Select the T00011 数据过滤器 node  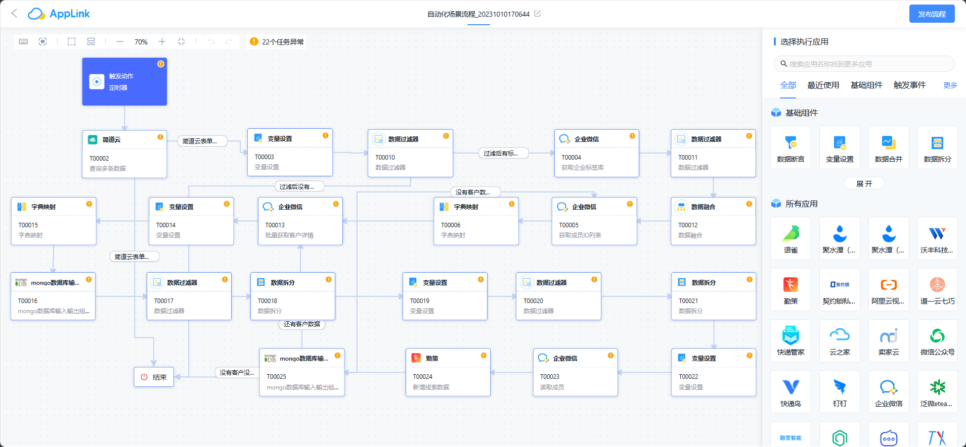(713, 153)
